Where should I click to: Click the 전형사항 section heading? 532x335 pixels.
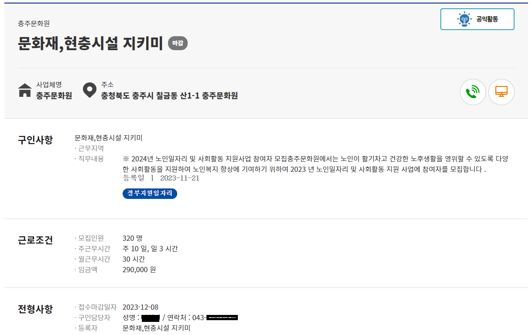click(35, 309)
